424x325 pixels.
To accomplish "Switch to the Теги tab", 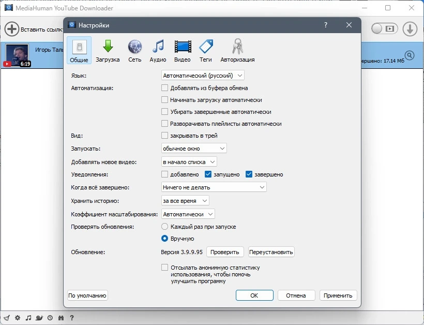I will (x=206, y=50).
